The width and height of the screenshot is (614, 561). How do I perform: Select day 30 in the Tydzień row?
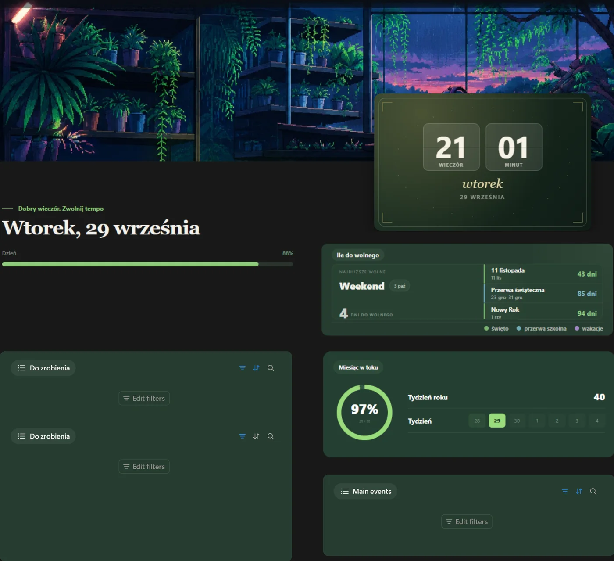point(517,421)
